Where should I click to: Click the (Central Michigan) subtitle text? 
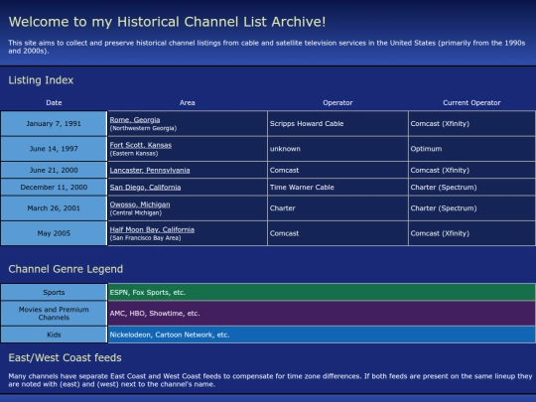tap(136, 213)
